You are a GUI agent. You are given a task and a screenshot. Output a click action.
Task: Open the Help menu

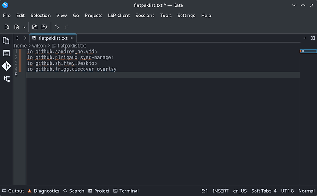pos(206,16)
